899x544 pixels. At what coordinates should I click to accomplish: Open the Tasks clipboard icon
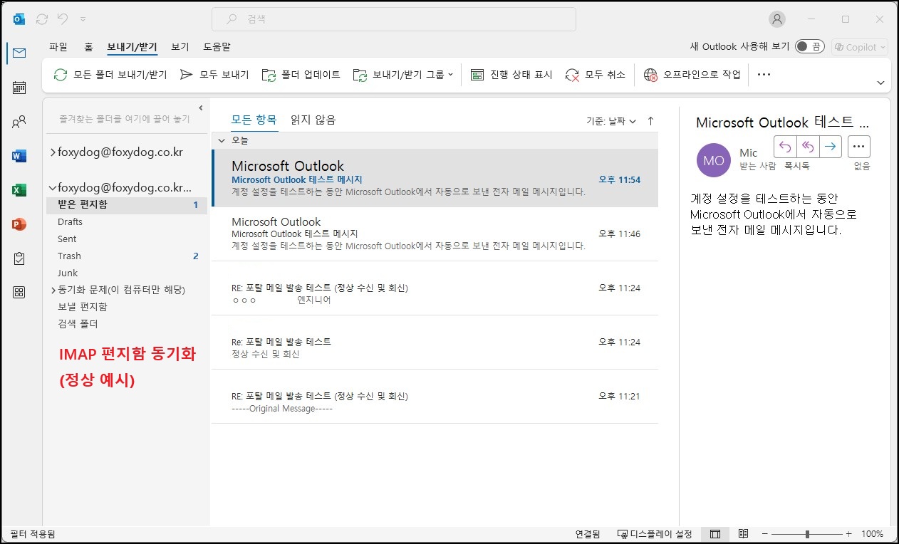click(19, 258)
